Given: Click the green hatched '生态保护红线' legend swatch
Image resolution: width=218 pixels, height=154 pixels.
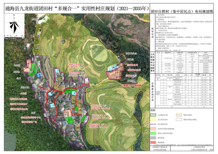Looking at the screenshot, I should click(x=153, y=115).
